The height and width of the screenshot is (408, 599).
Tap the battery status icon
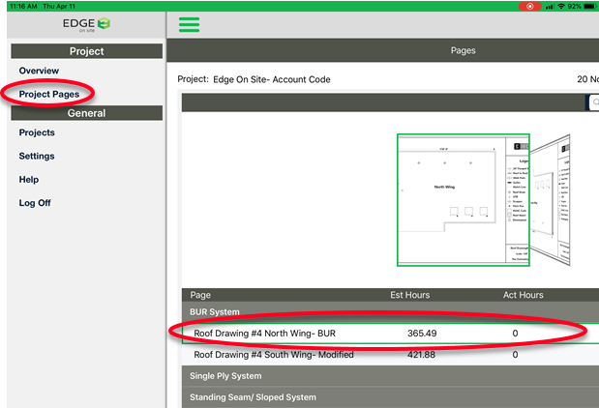tap(590, 6)
